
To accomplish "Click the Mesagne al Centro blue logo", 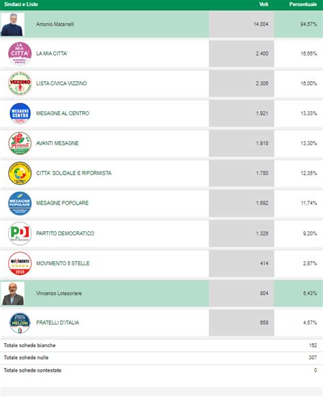I will pyautogui.click(x=20, y=113).
